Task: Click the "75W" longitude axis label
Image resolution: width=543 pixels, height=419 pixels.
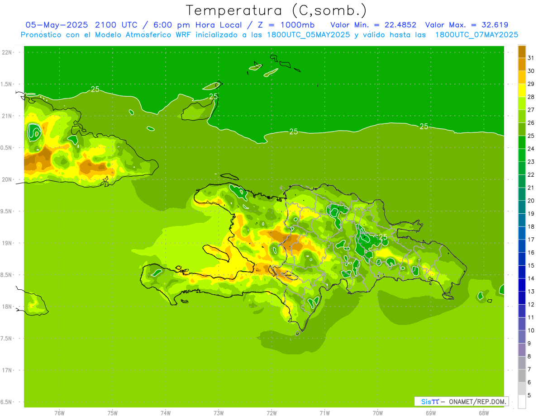Action: [113, 413]
